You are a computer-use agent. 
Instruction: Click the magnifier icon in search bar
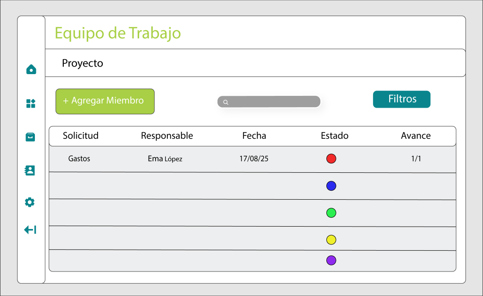pos(226,102)
